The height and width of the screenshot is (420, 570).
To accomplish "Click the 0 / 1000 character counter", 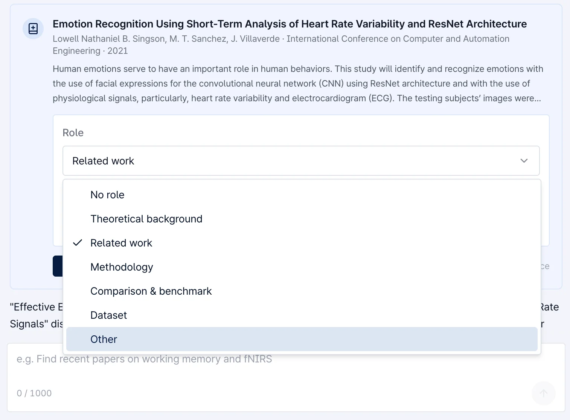I will 34,393.
